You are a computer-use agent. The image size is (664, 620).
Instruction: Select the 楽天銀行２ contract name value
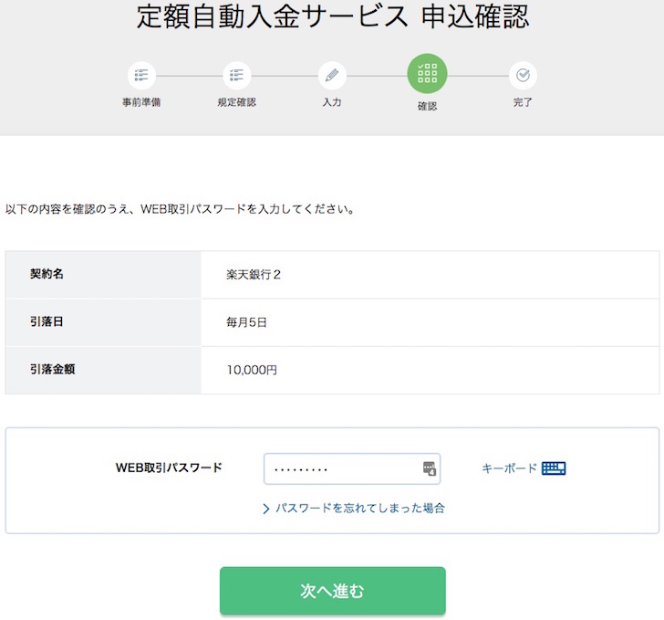(254, 275)
